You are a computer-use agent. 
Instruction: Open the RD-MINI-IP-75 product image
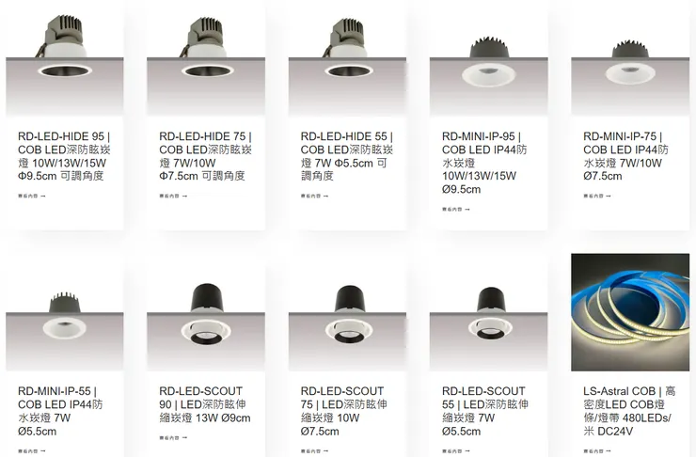(x=630, y=58)
